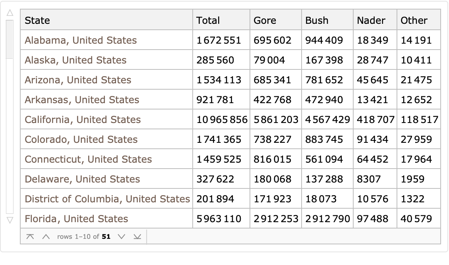
Task: Open the California, United States entity
Action: click(x=83, y=119)
